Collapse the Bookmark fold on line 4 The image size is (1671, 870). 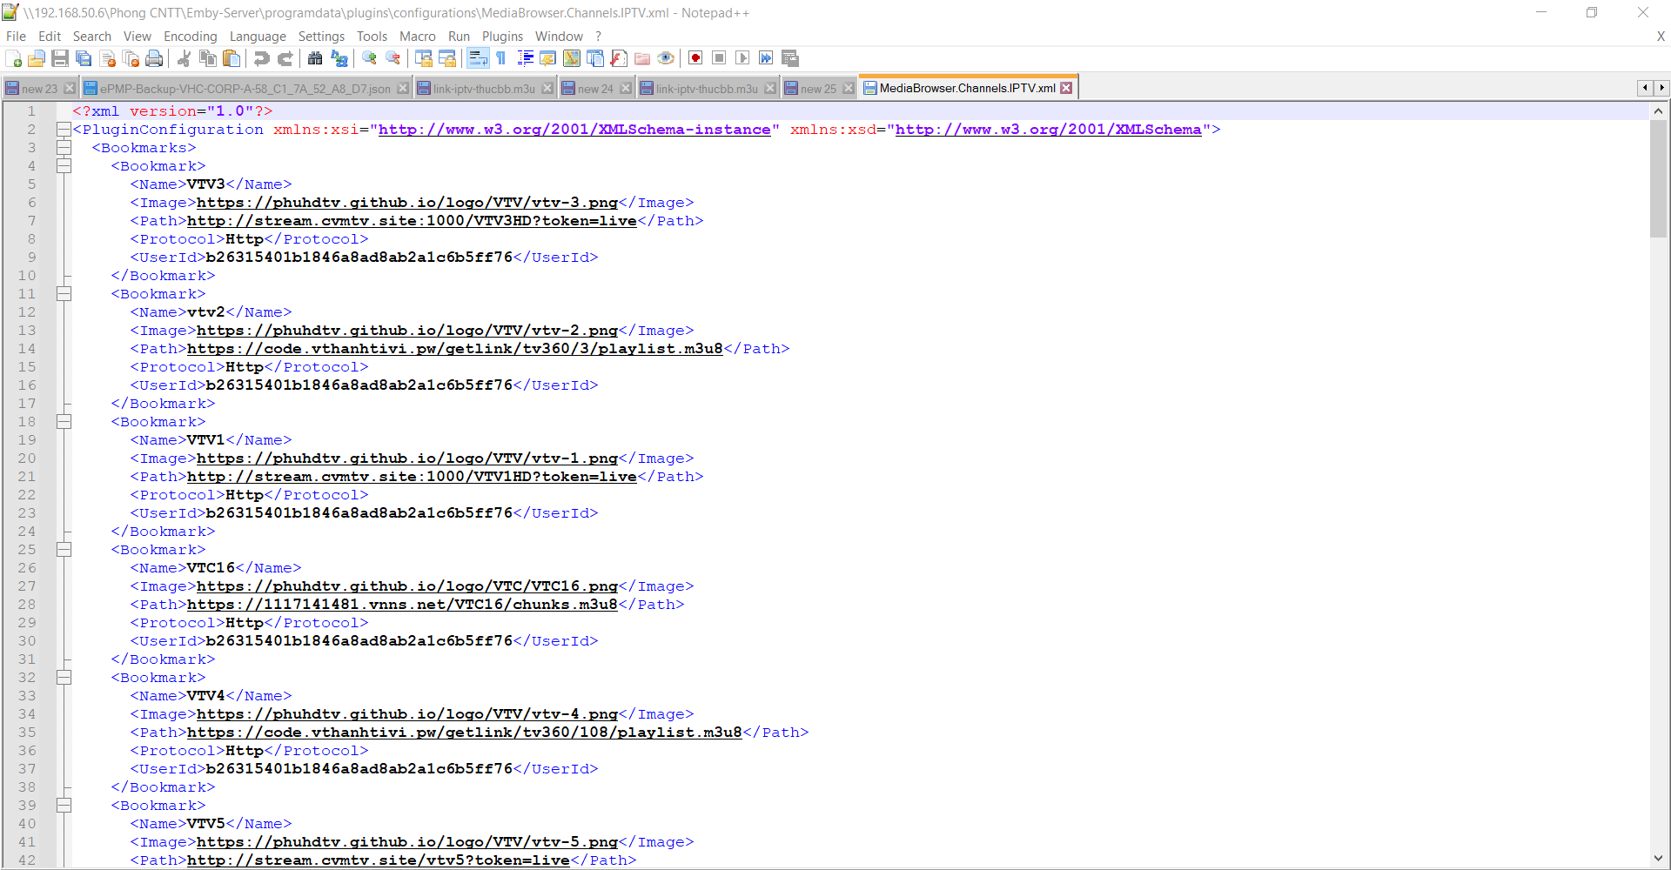point(64,166)
